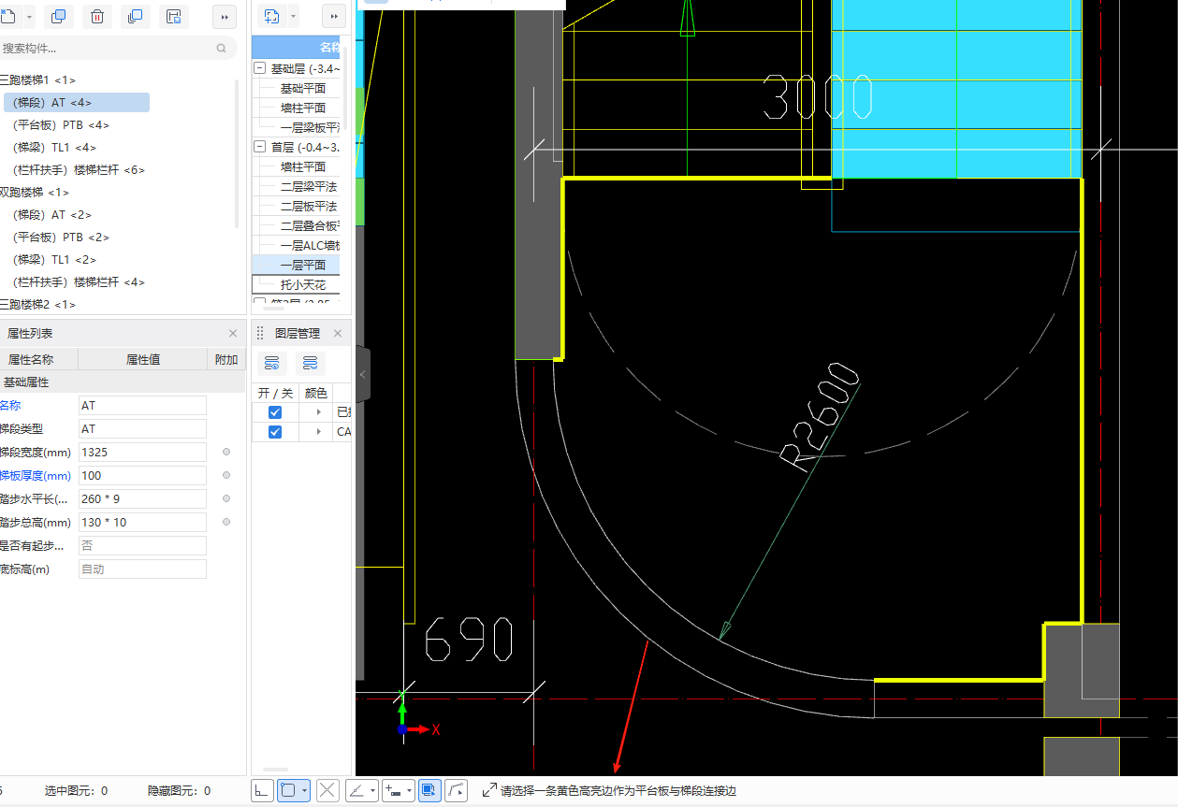1178x807 pixels.
Task: Select (梯梁) TL1 <4> tree row
Action: click(55, 148)
